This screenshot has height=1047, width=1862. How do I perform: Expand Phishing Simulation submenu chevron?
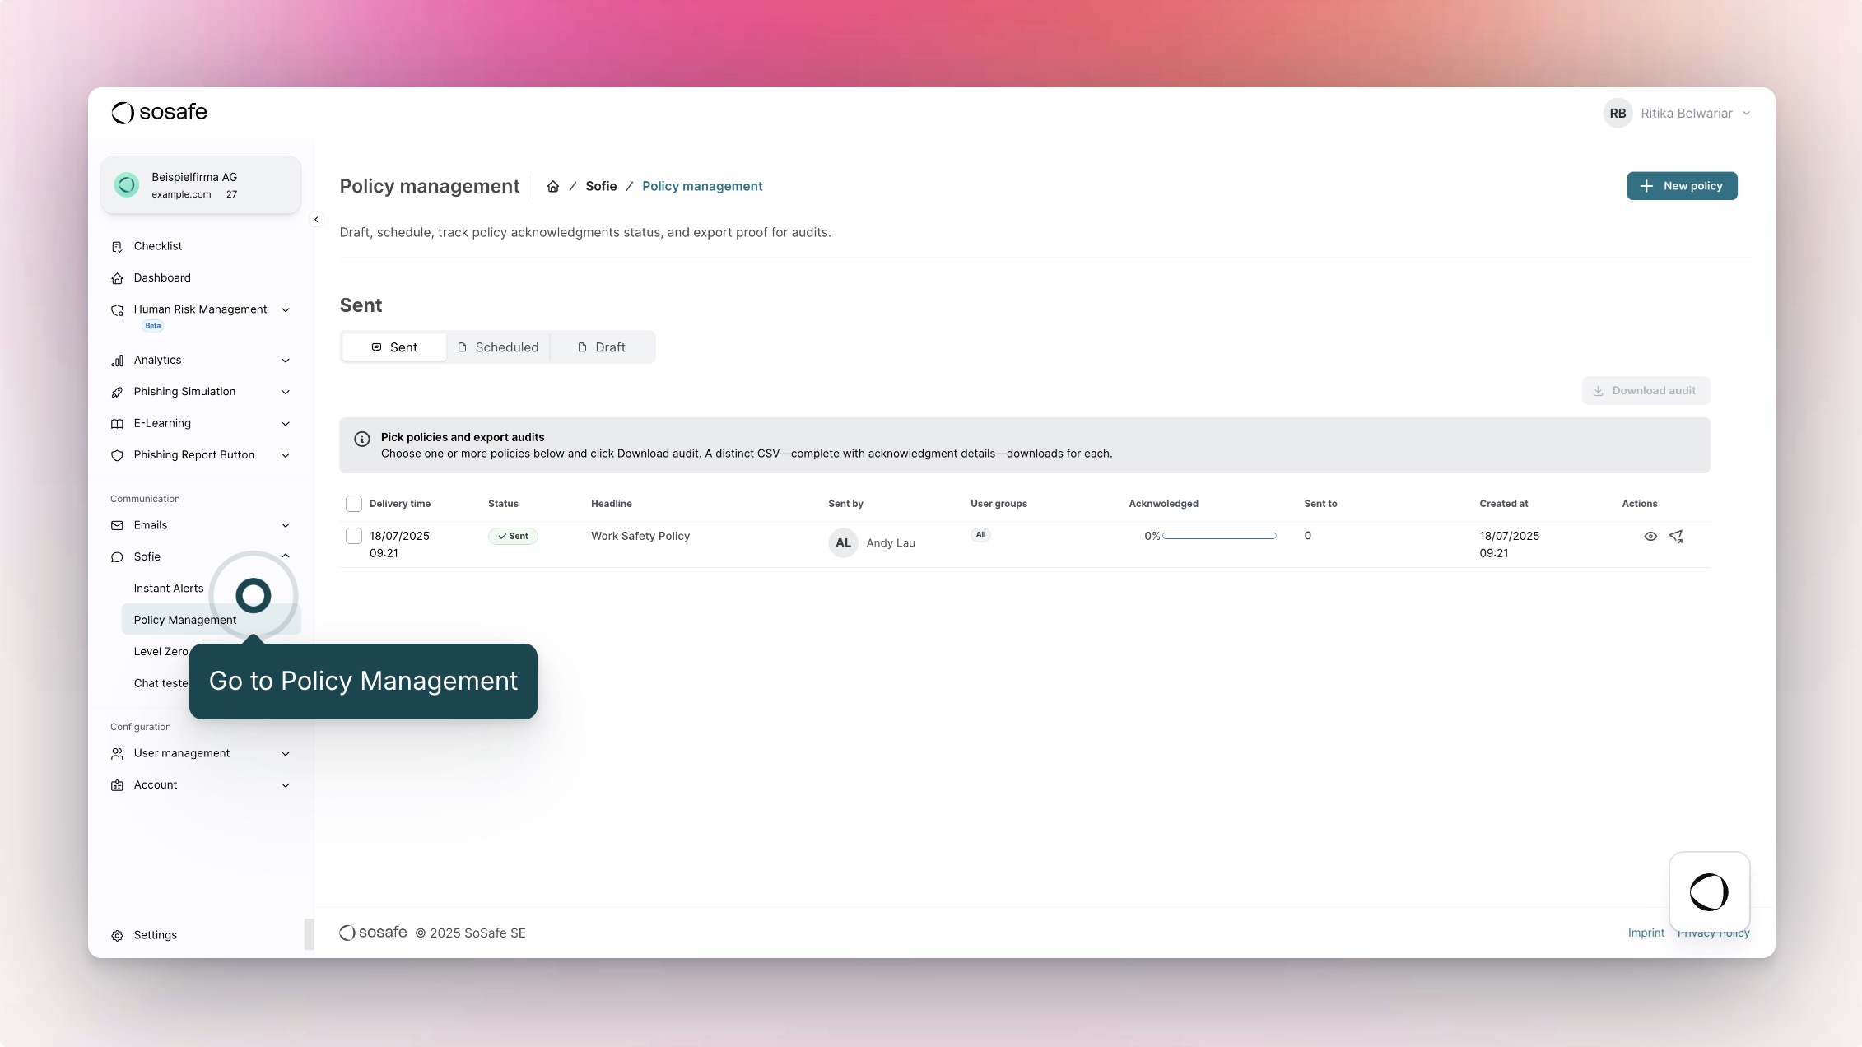pos(286,392)
